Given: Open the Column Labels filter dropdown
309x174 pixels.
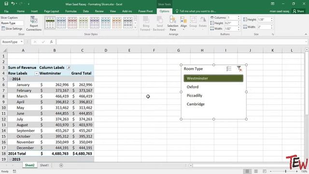Looking at the screenshot, I should coord(69,68).
